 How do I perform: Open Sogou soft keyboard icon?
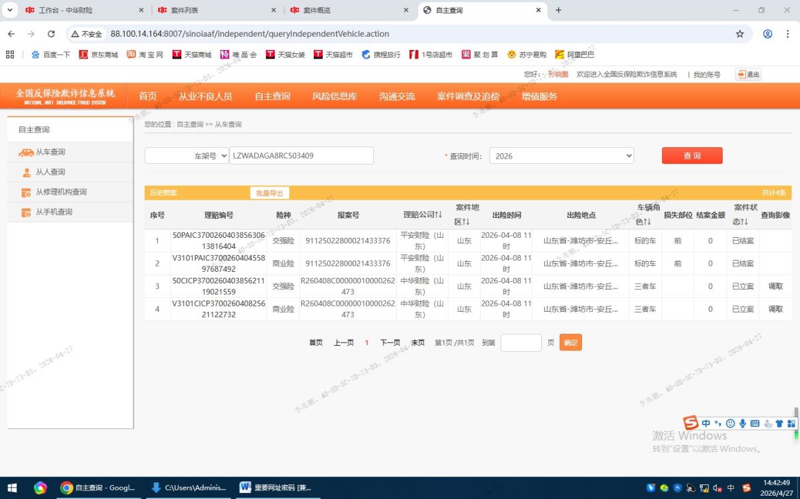[x=755, y=424]
